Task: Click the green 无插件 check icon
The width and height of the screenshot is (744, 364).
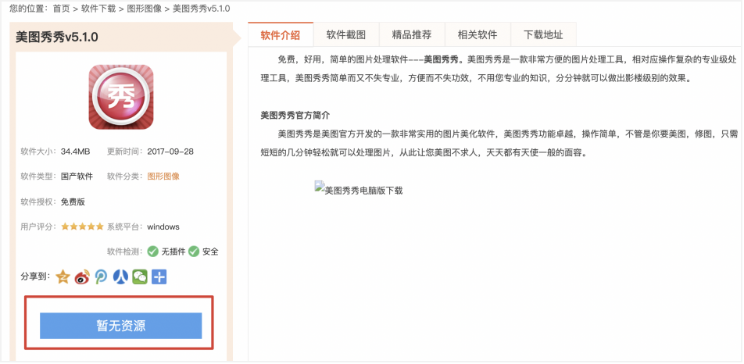Action: (x=153, y=252)
